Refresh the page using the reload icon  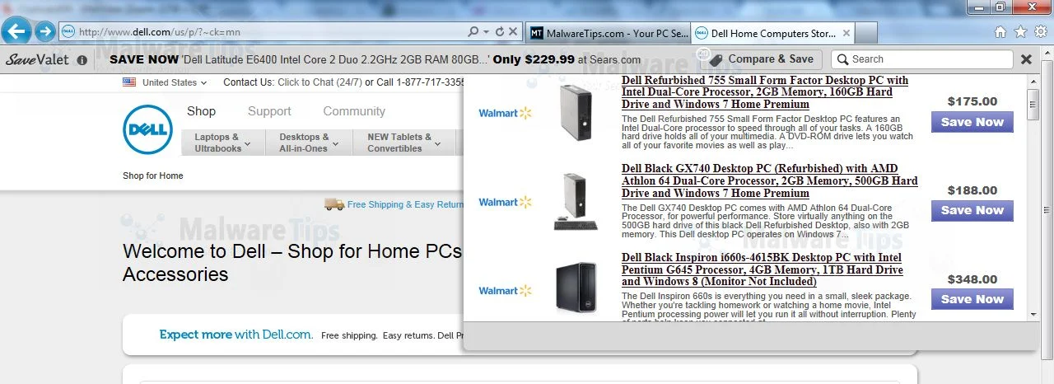tap(499, 32)
